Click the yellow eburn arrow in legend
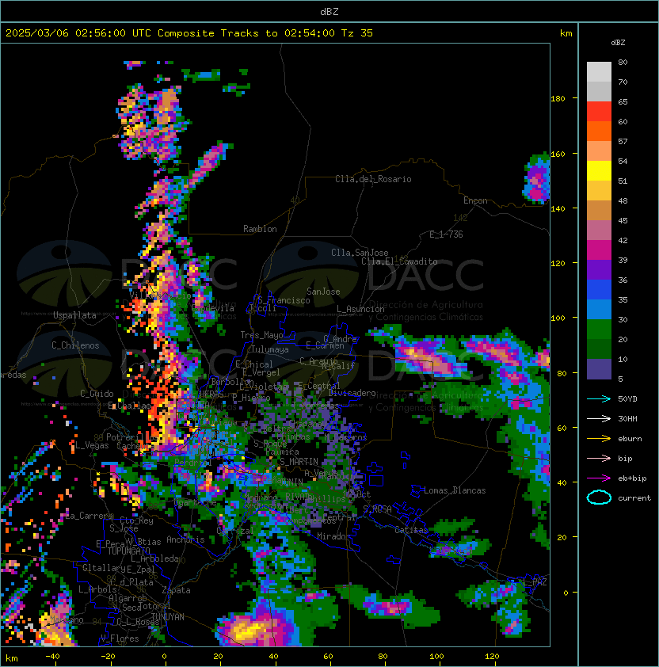Image resolution: width=659 pixels, height=667 pixels. [599, 439]
